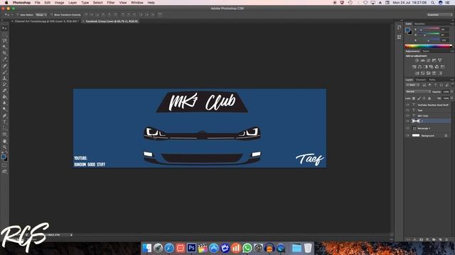Open WhatsApp from the Dock
Screen dimensions: 455x255
tap(247, 248)
